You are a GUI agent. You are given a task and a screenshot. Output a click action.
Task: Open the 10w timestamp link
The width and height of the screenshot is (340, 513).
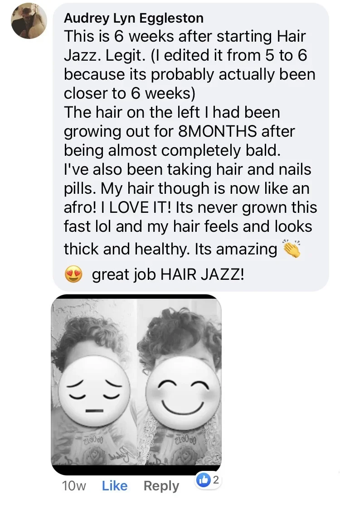click(74, 486)
